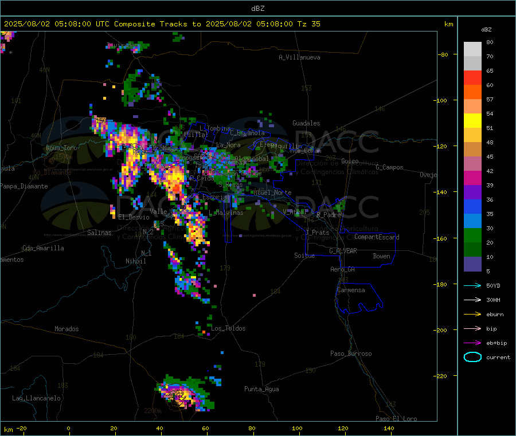Click the R_Padre map label

pos(329,215)
